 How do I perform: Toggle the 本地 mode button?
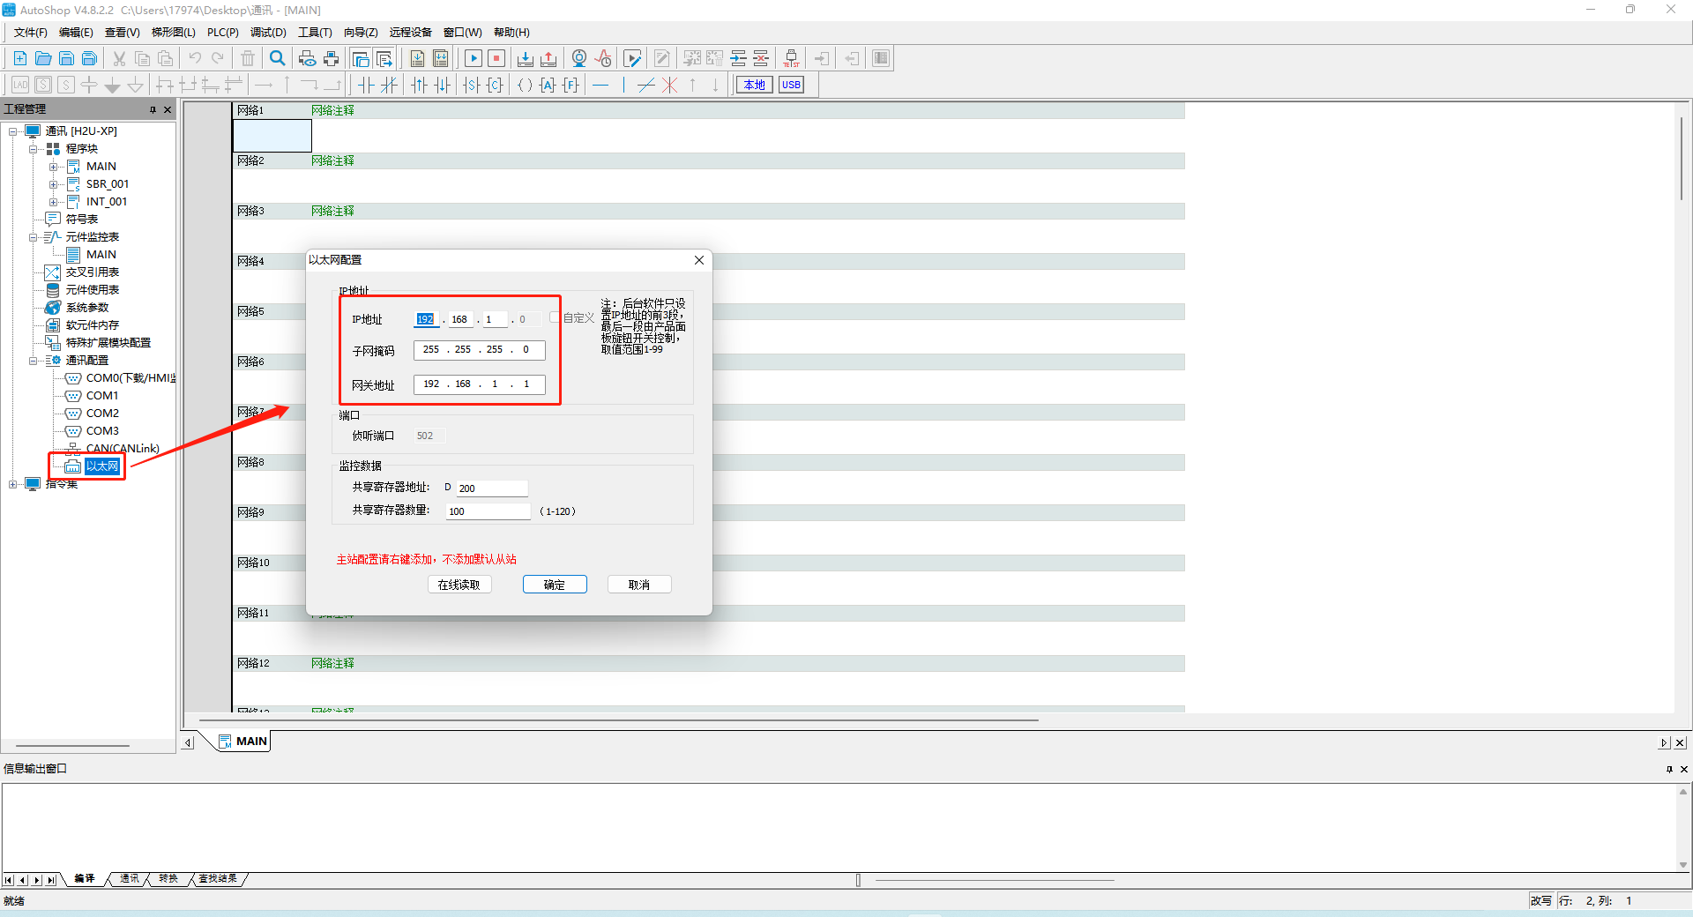tap(754, 85)
